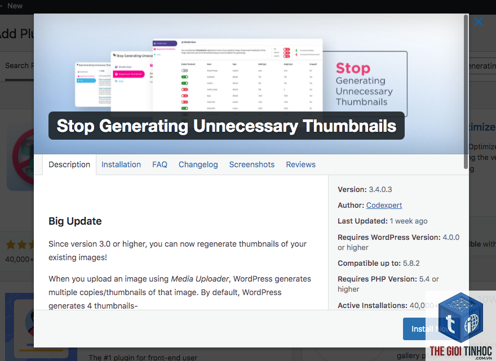This screenshot has width=496, height=361.
Task: View the Changelog tab
Action: coord(198,164)
